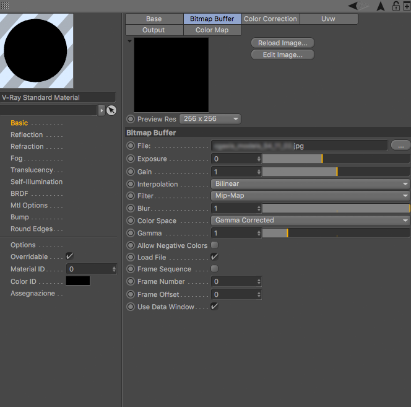
Task: Open the Interpolation Bilinear dropdown
Action: pyautogui.click(x=310, y=184)
